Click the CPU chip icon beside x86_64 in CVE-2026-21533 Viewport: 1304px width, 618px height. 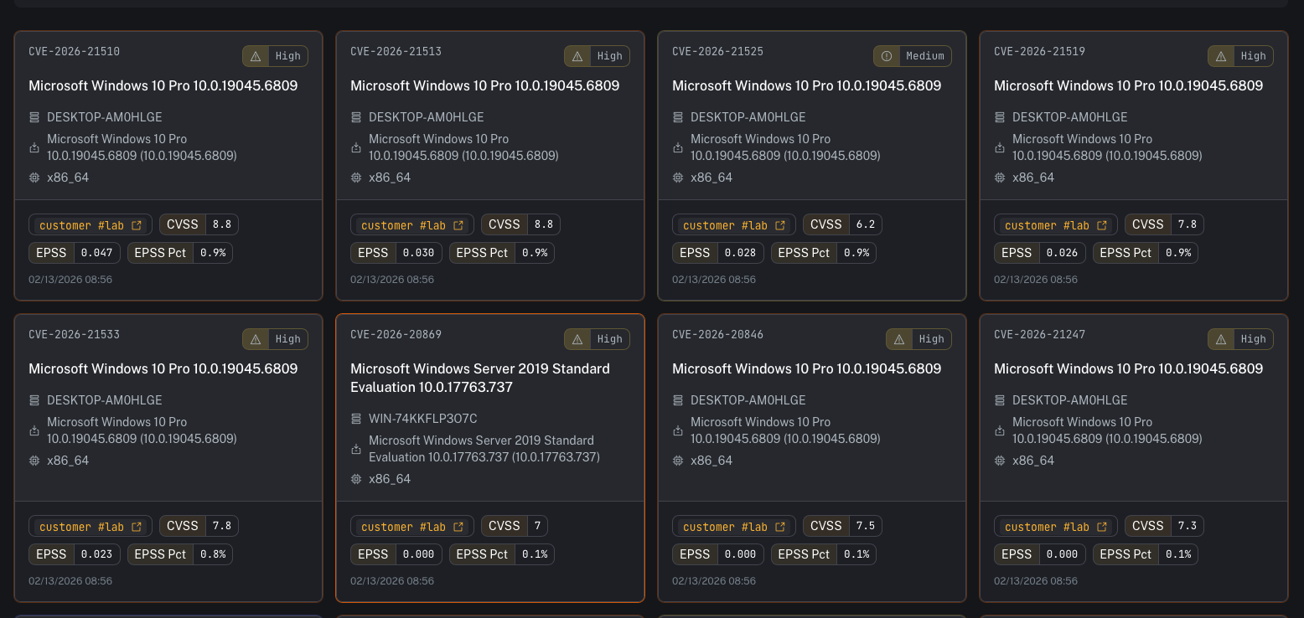(34, 461)
